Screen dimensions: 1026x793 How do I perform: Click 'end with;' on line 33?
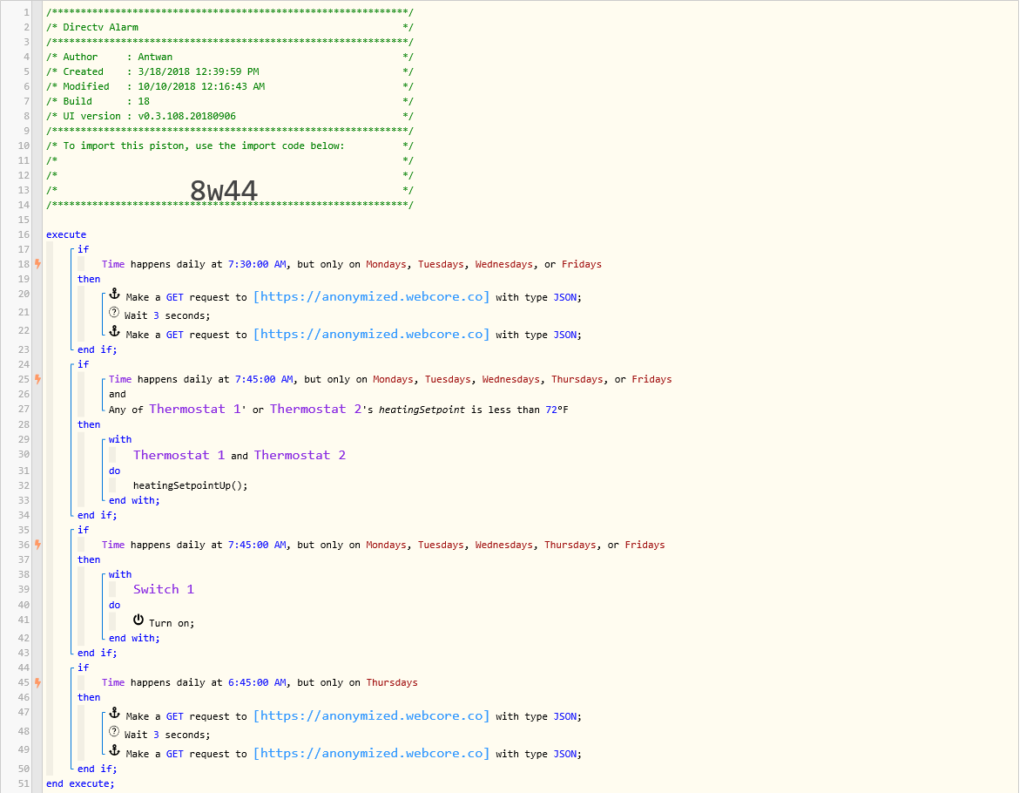point(134,500)
